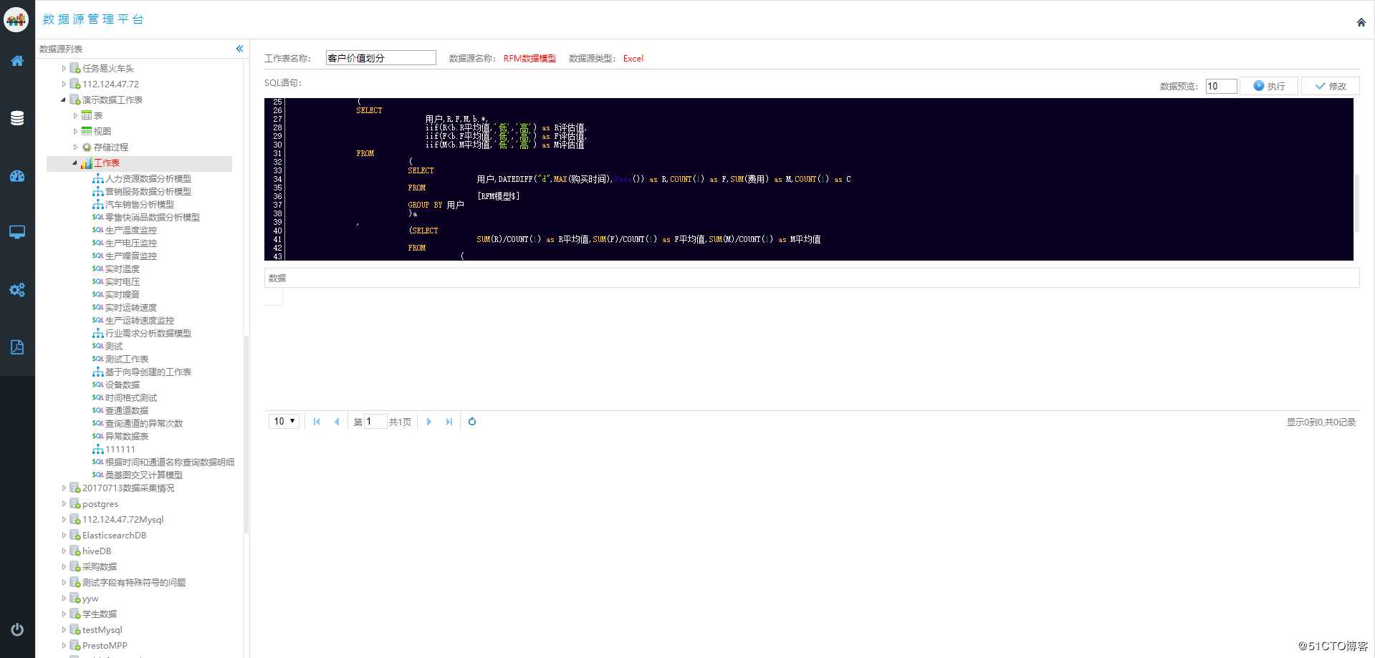Open the monitor screen sidebar icon
This screenshot has height=658, width=1375.
(x=17, y=232)
